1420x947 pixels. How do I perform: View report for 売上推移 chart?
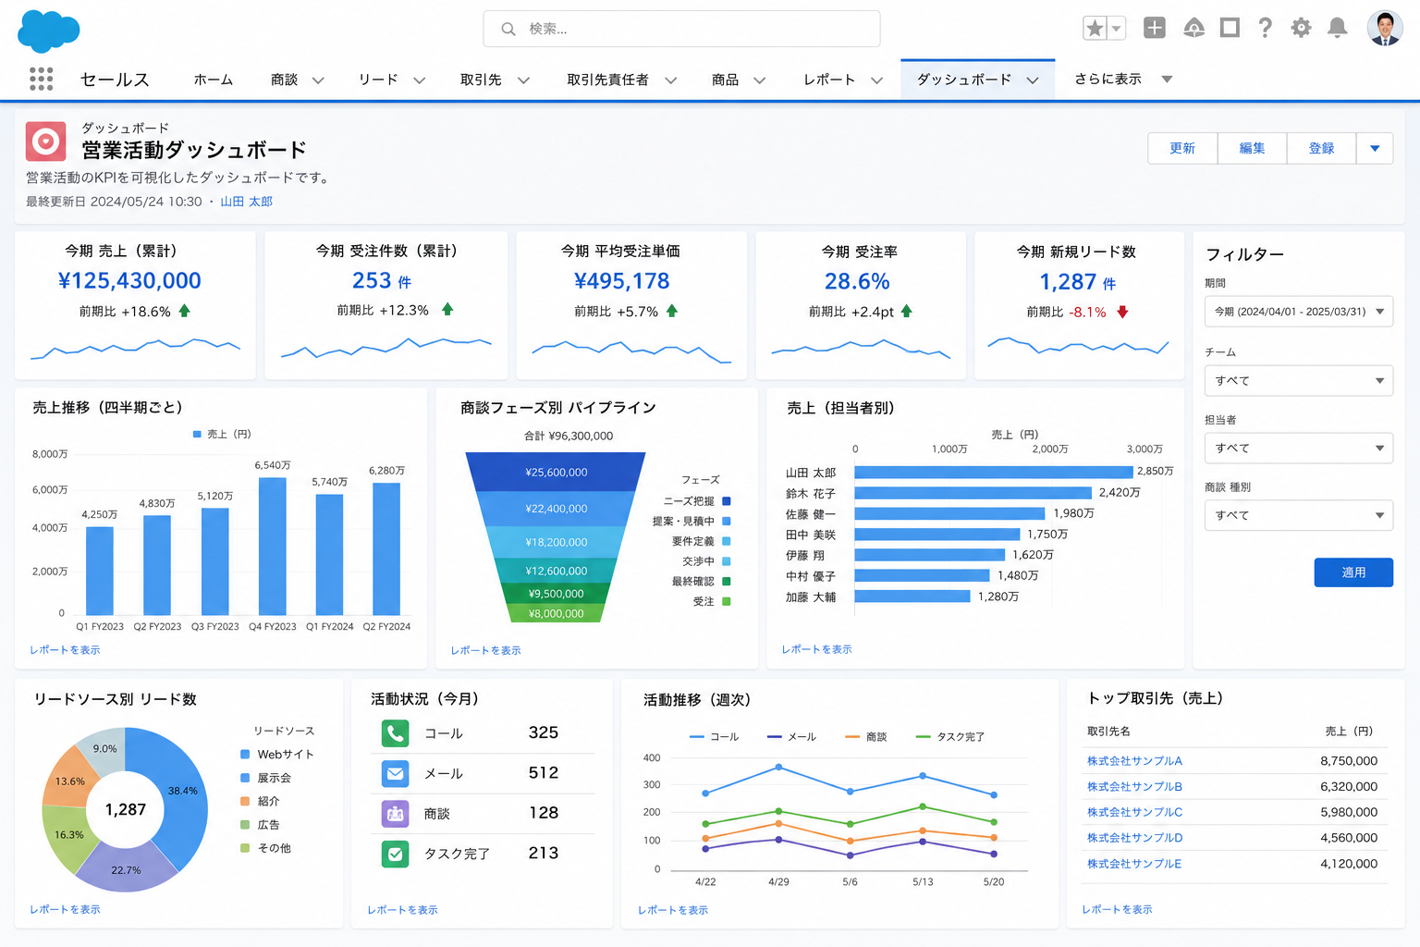[x=65, y=650]
